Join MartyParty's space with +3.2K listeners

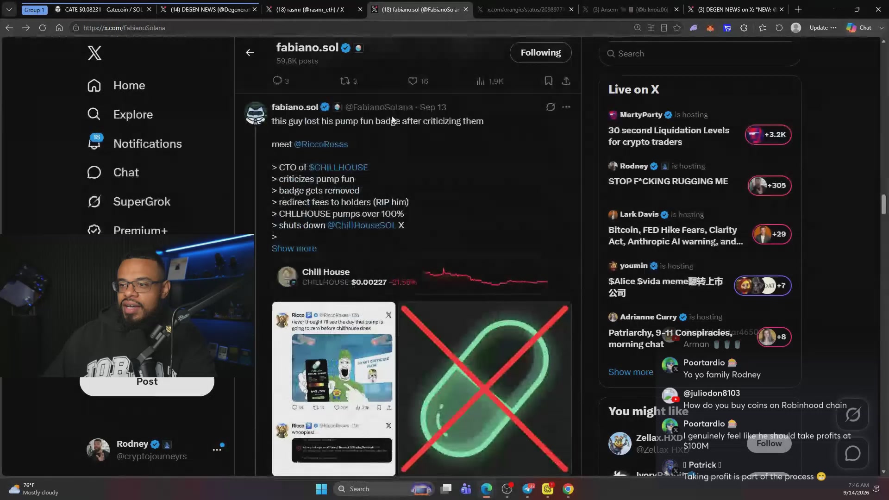768,135
